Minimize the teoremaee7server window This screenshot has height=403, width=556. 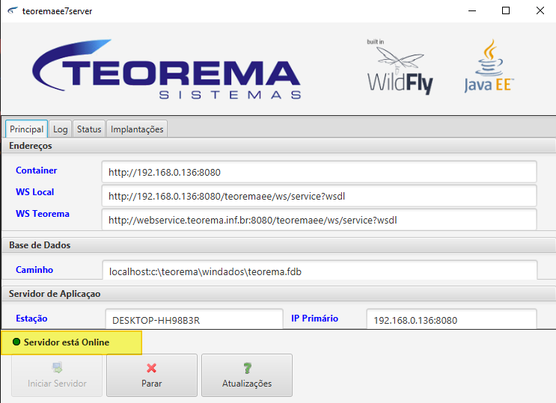click(472, 10)
